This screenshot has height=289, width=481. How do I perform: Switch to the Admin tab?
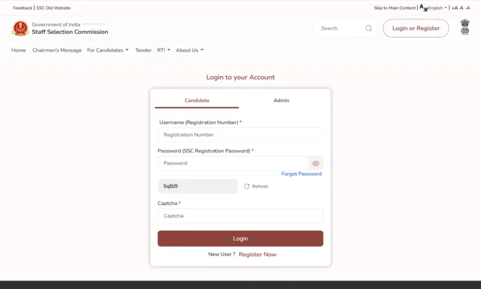pos(281,100)
